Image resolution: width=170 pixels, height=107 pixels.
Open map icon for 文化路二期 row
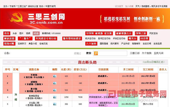click(x=55, y=104)
